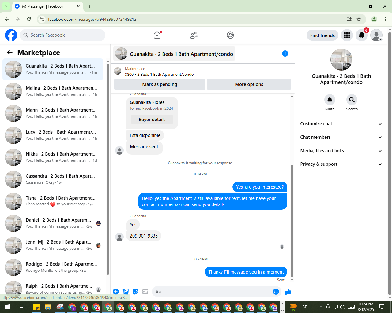Image resolution: width=392 pixels, height=313 pixels.
Task: Switch to the Messenger Facebook browser tab
Action: tap(47, 6)
